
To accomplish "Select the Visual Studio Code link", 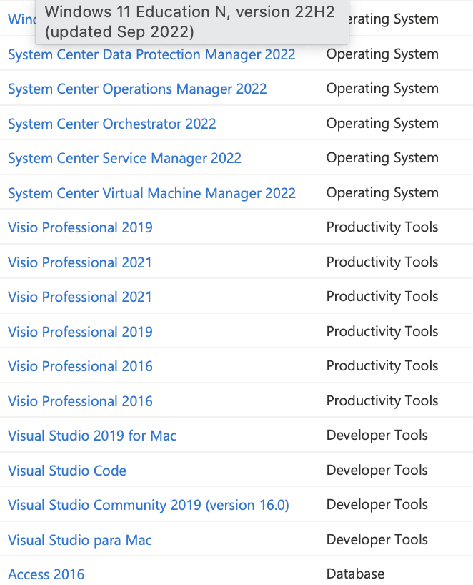I will click(x=67, y=471).
